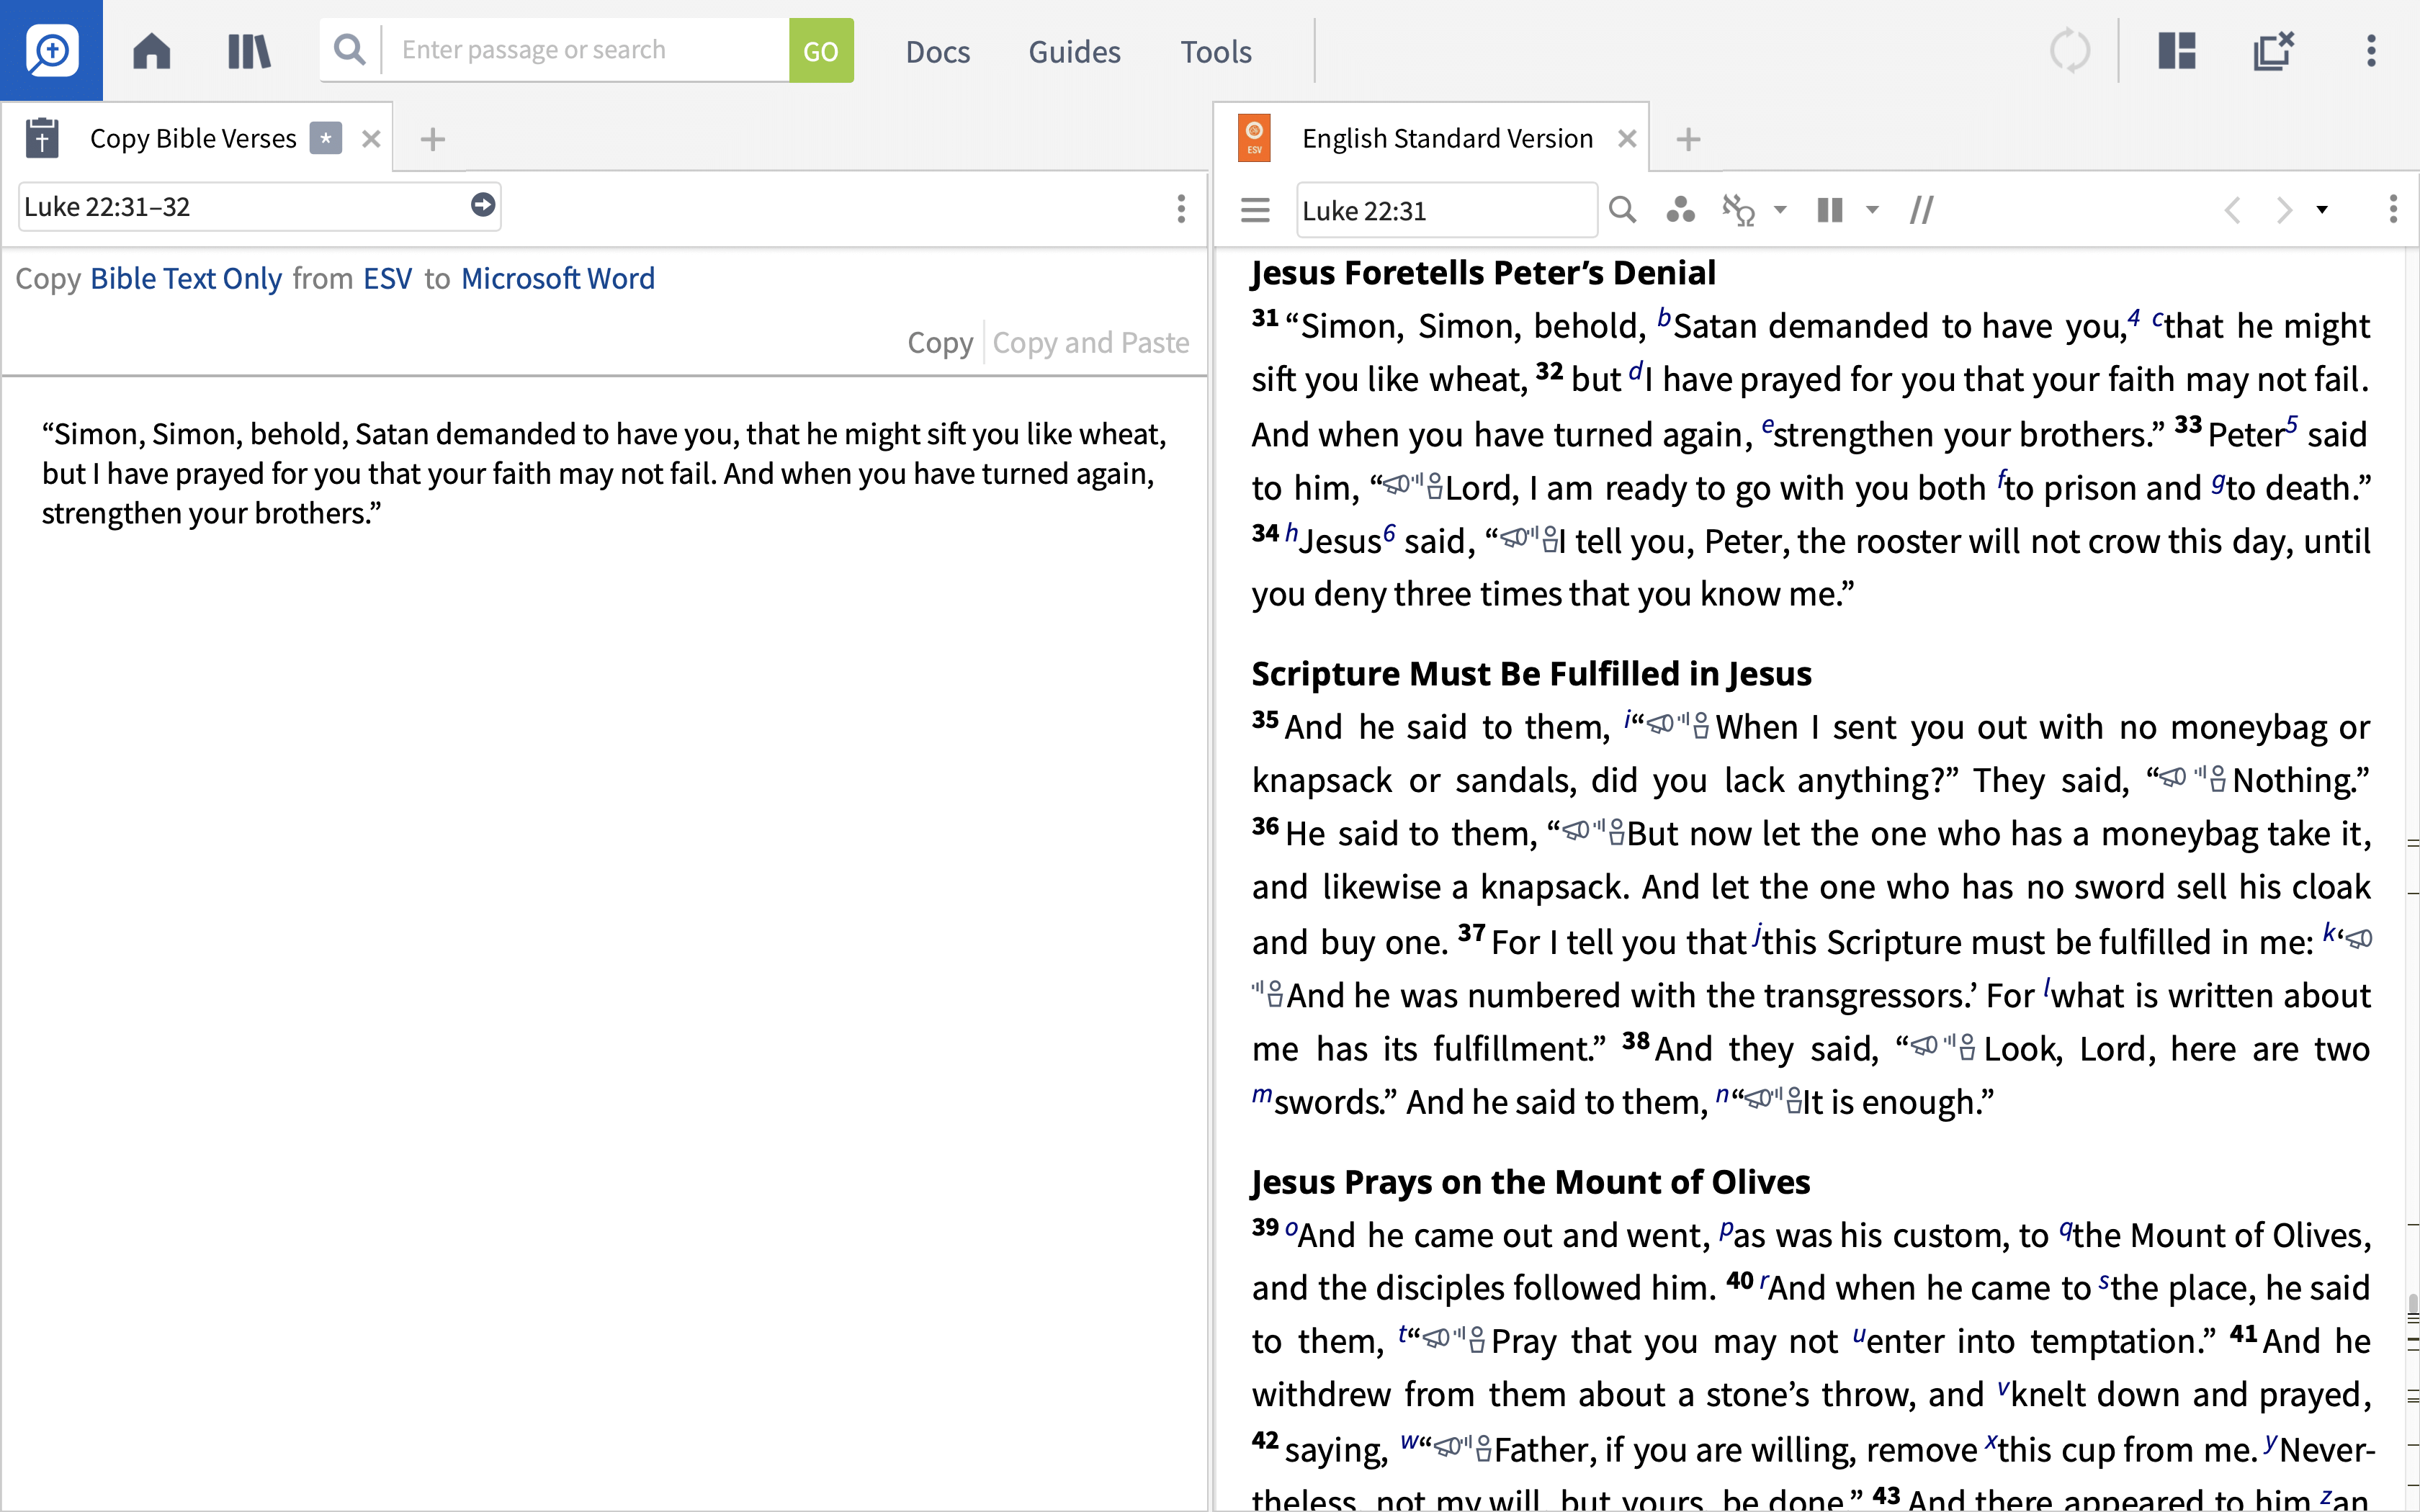2420x1512 pixels.
Task: Open footnote 4 after 'have you'
Action: coord(2134,317)
